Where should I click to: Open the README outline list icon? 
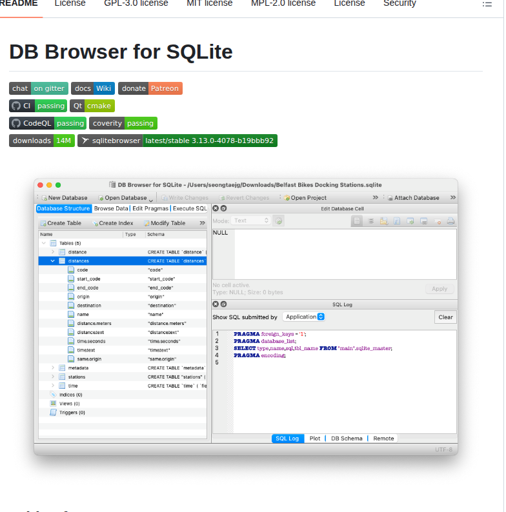tap(487, 4)
